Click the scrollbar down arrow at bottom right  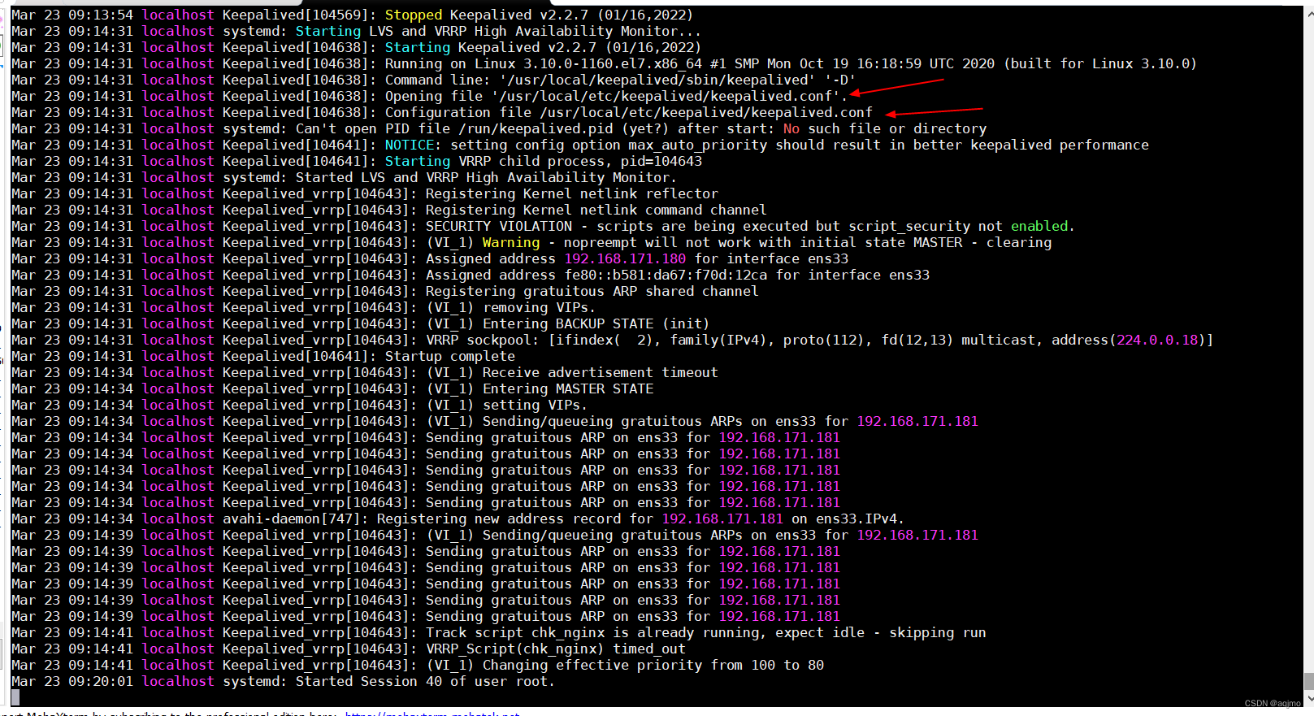(1308, 698)
